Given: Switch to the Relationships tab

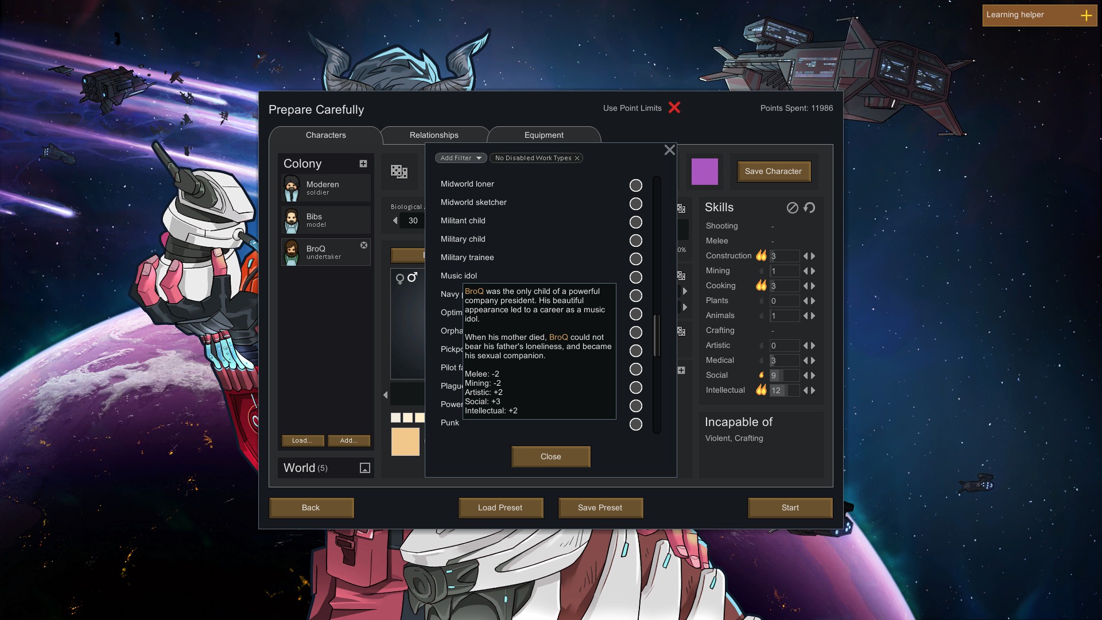Looking at the screenshot, I should coord(434,135).
